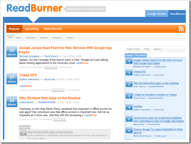Select the ReadBurner header tab
Viewport: 191px width, 144px height.
coord(177,14)
